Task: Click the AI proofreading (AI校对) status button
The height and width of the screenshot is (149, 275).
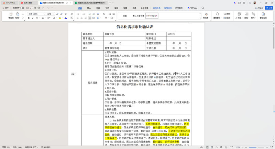Action: [46, 147]
